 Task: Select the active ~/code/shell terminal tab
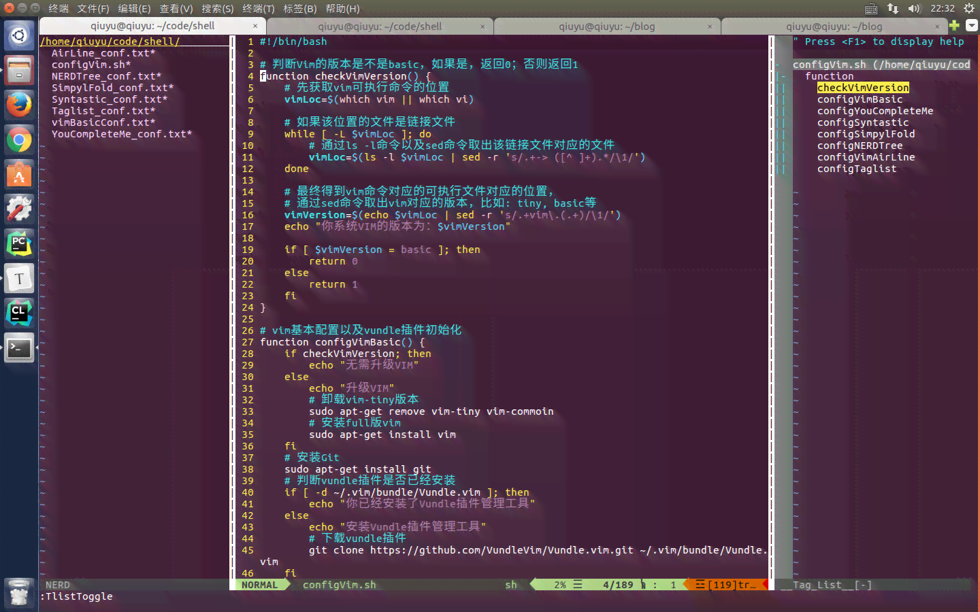[x=152, y=26]
